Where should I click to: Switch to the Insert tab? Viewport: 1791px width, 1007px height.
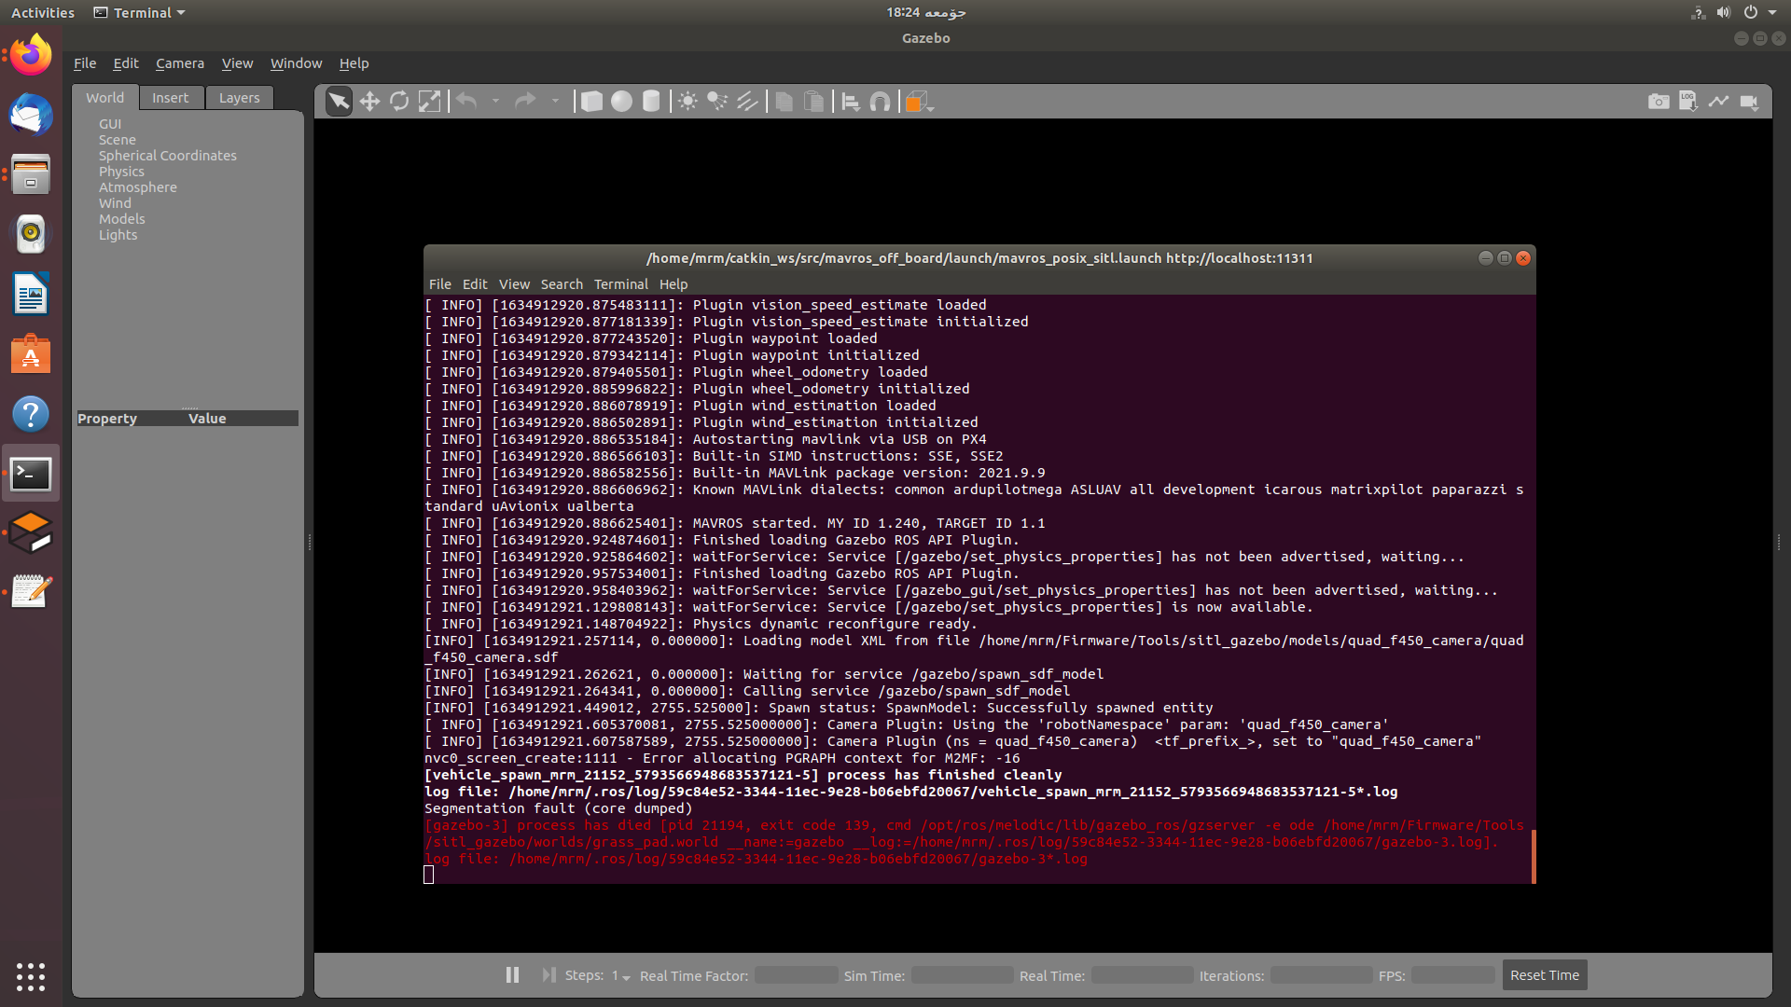[x=171, y=98]
